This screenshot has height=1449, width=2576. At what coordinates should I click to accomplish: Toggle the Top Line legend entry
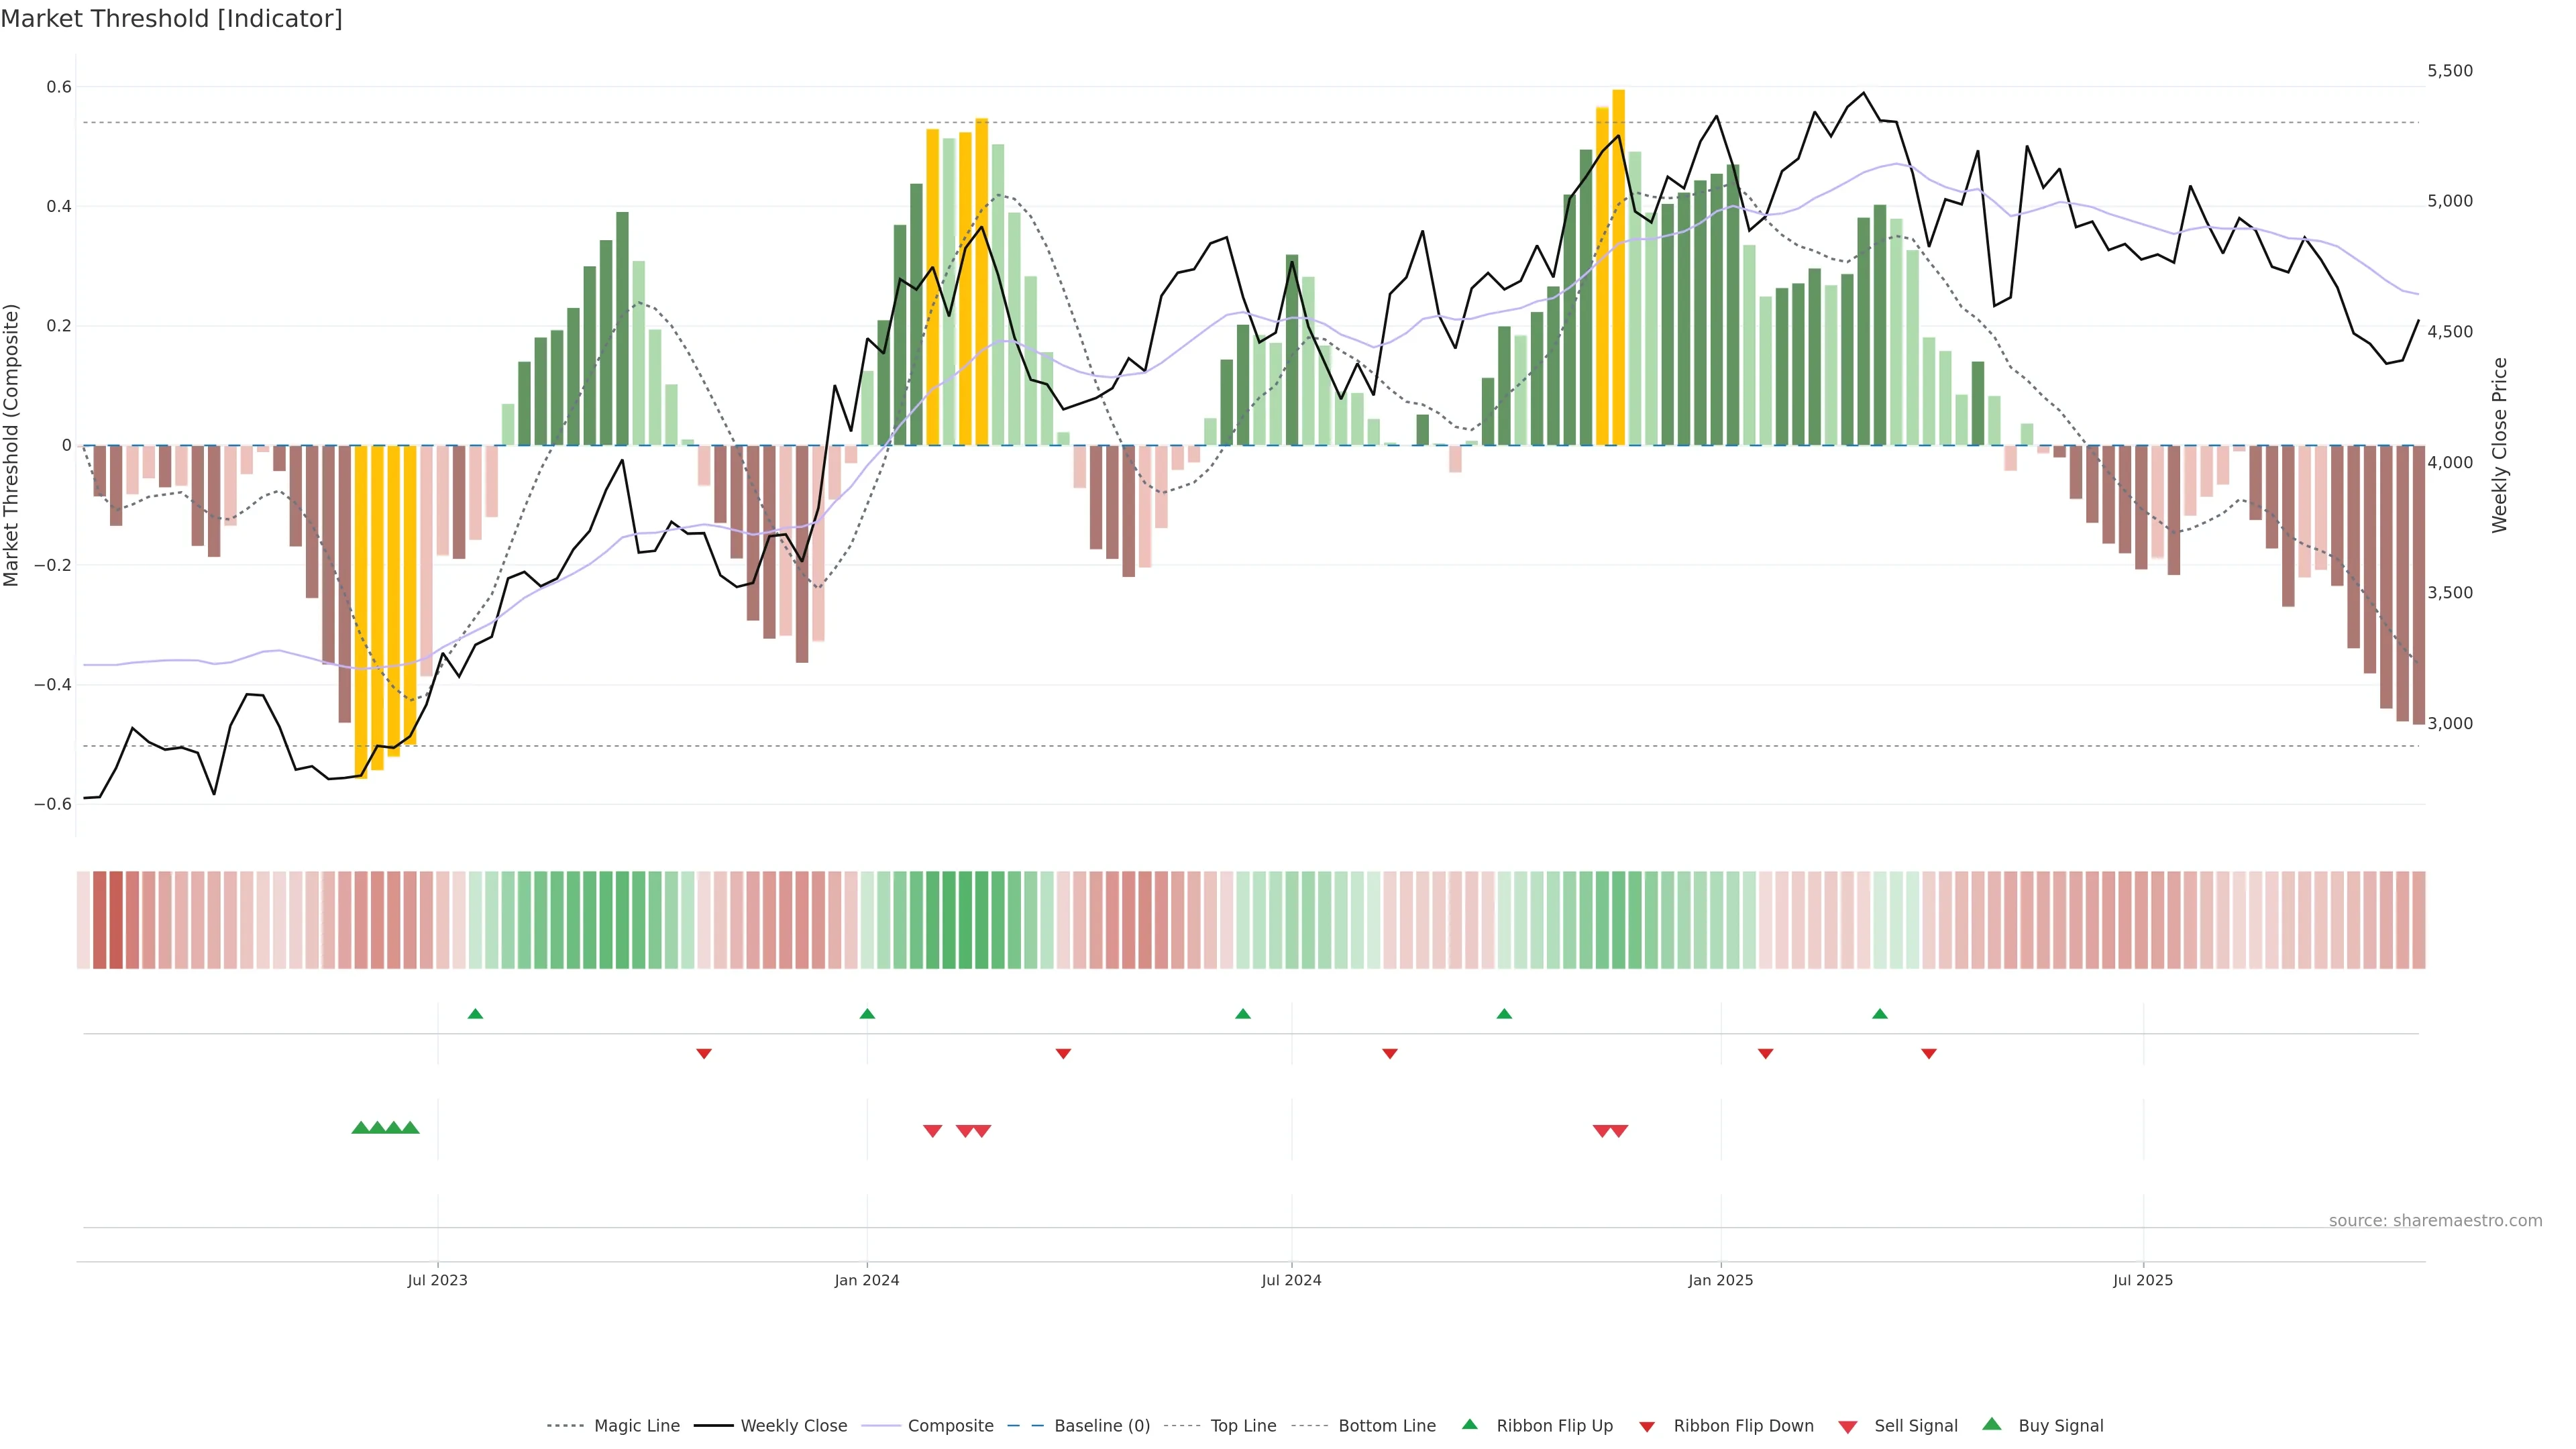click(1243, 1426)
